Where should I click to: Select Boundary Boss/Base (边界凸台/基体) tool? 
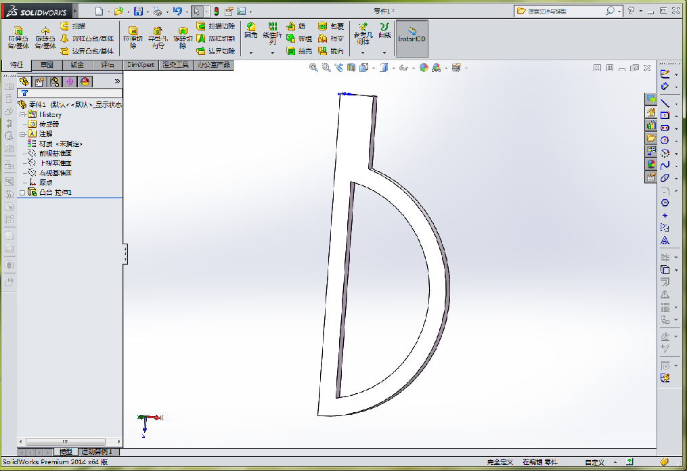point(87,51)
